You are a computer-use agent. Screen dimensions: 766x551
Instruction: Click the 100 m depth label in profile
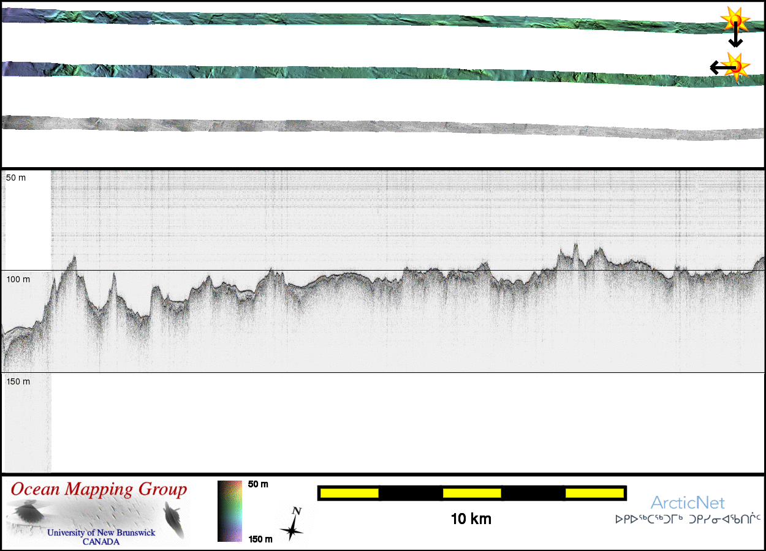[x=18, y=279]
